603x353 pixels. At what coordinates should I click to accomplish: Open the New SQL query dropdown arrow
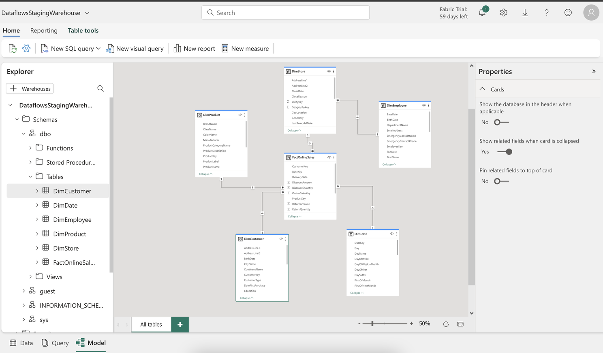(98, 49)
